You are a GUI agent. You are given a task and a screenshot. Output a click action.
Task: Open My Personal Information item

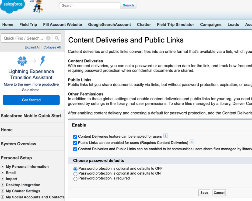(x=27, y=167)
